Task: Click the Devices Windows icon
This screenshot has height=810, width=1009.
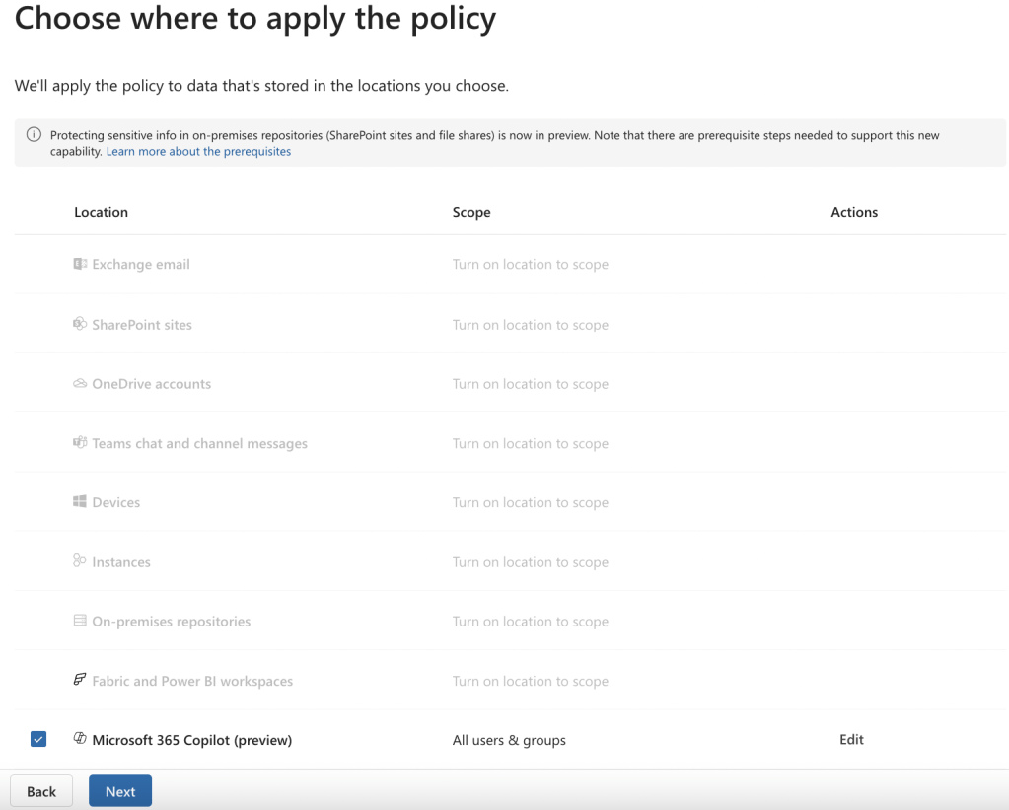Action: [x=80, y=502]
